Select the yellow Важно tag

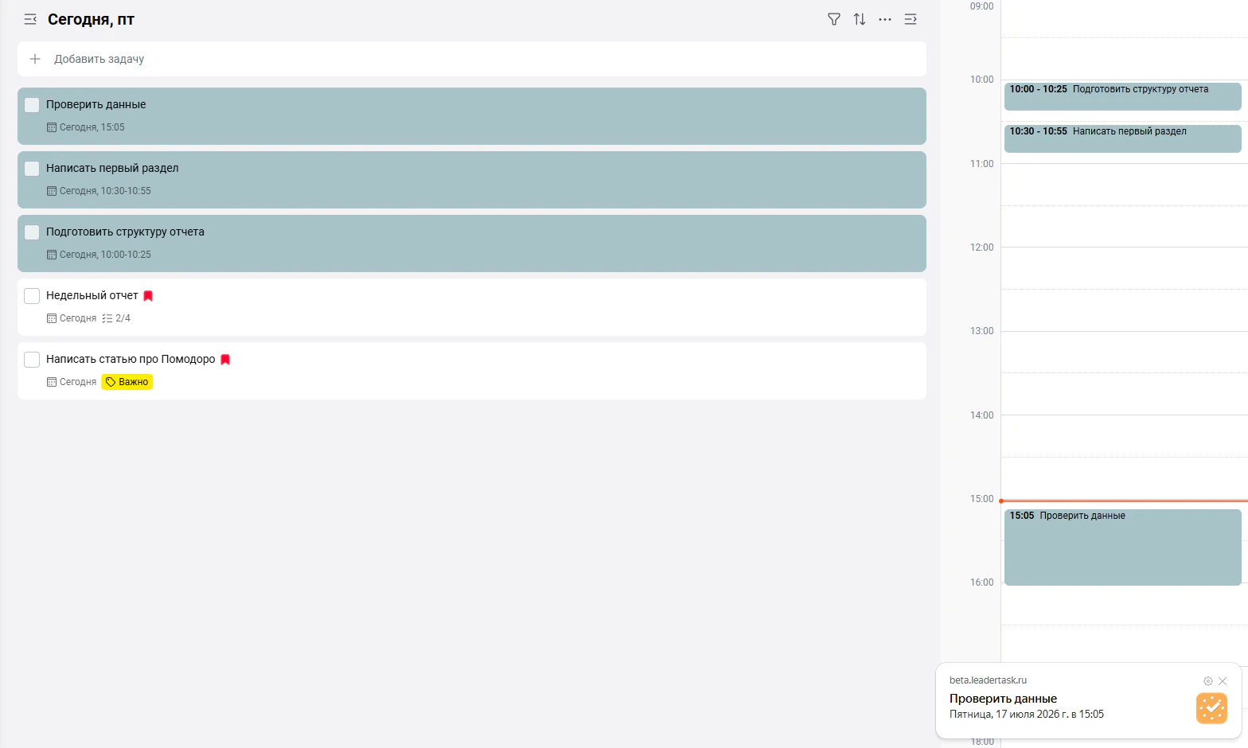point(127,382)
